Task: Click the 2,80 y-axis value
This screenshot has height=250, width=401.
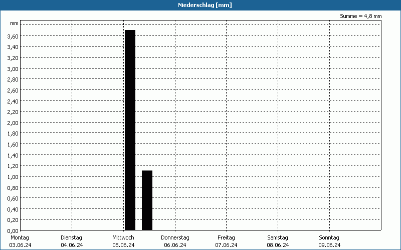Action: (13, 79)
